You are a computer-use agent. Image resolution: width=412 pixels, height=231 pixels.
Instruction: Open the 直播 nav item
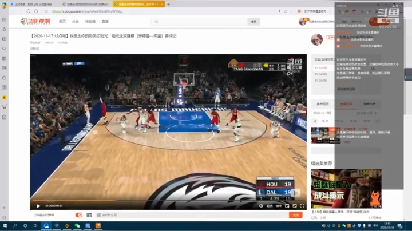point(105,22)
